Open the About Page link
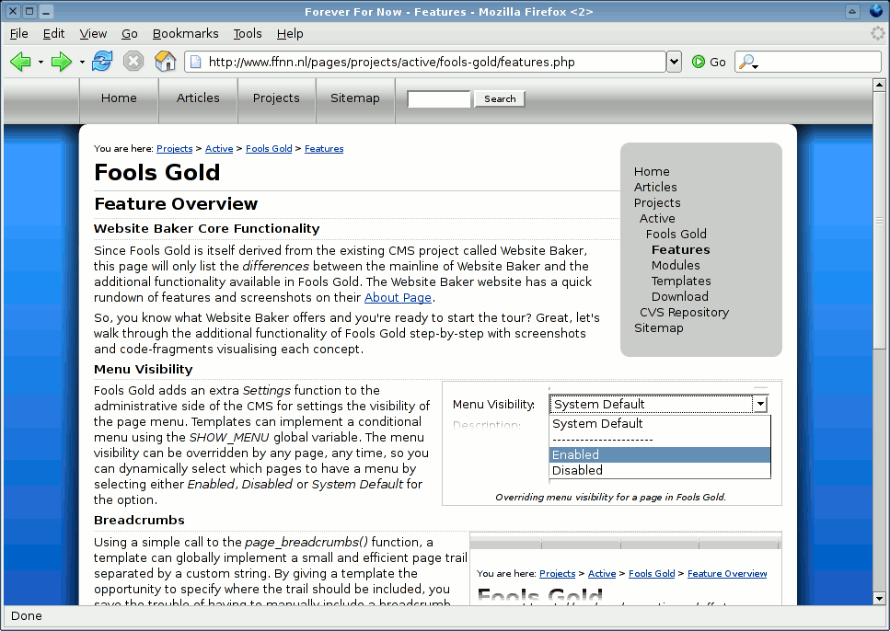This screenshot has width=890, height=631. pyautogui.click(x=398, y=297)
